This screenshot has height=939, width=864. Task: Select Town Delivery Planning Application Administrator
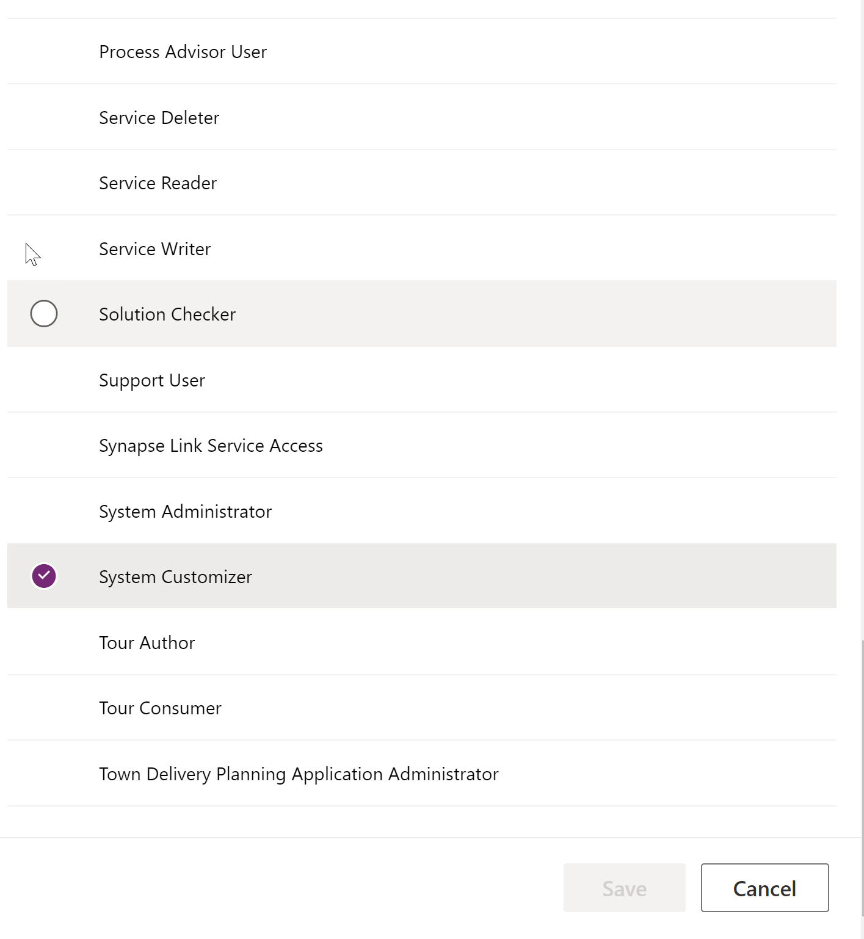coord(299,774)
